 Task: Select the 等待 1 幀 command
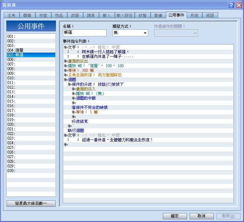pyautogui.click(x=148, y=112)
